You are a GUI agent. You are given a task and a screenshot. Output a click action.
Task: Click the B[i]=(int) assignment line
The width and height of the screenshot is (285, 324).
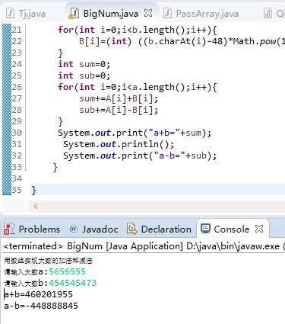click(182, 41)
